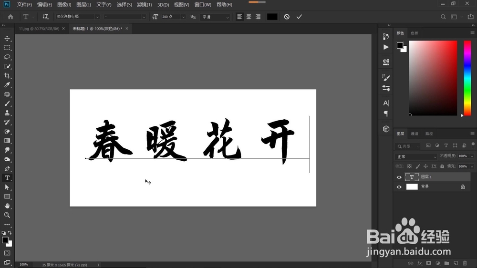Add a layer style fx
This screenshot has width=477, height=268.
(x=419, y=263)
